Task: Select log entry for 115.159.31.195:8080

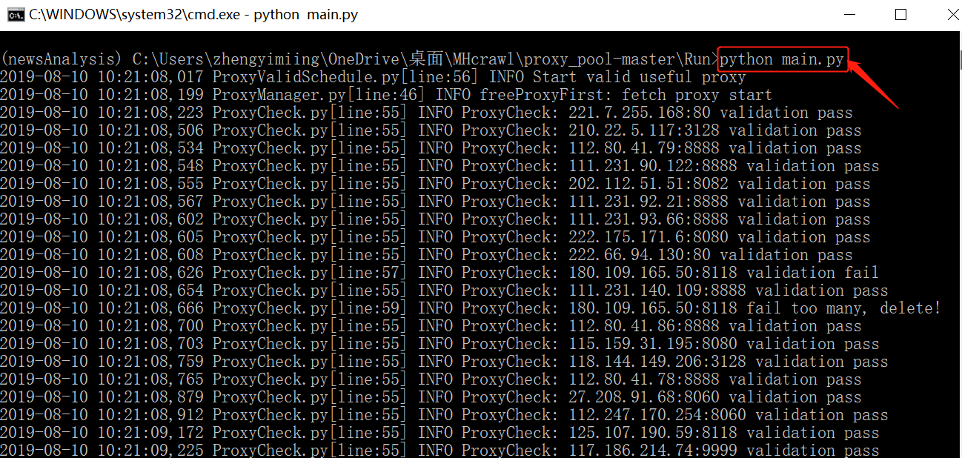Action: pyautogui.click(x=439, y=344)
